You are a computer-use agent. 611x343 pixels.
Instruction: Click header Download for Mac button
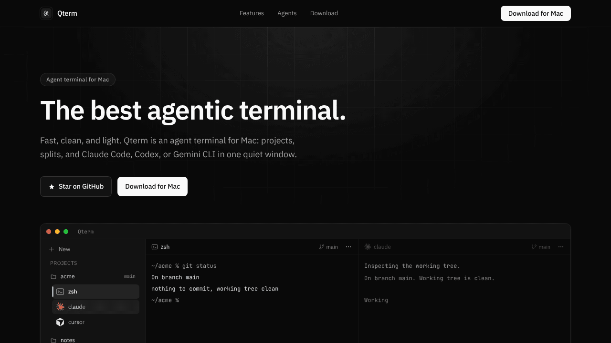[x=536, y=13]
